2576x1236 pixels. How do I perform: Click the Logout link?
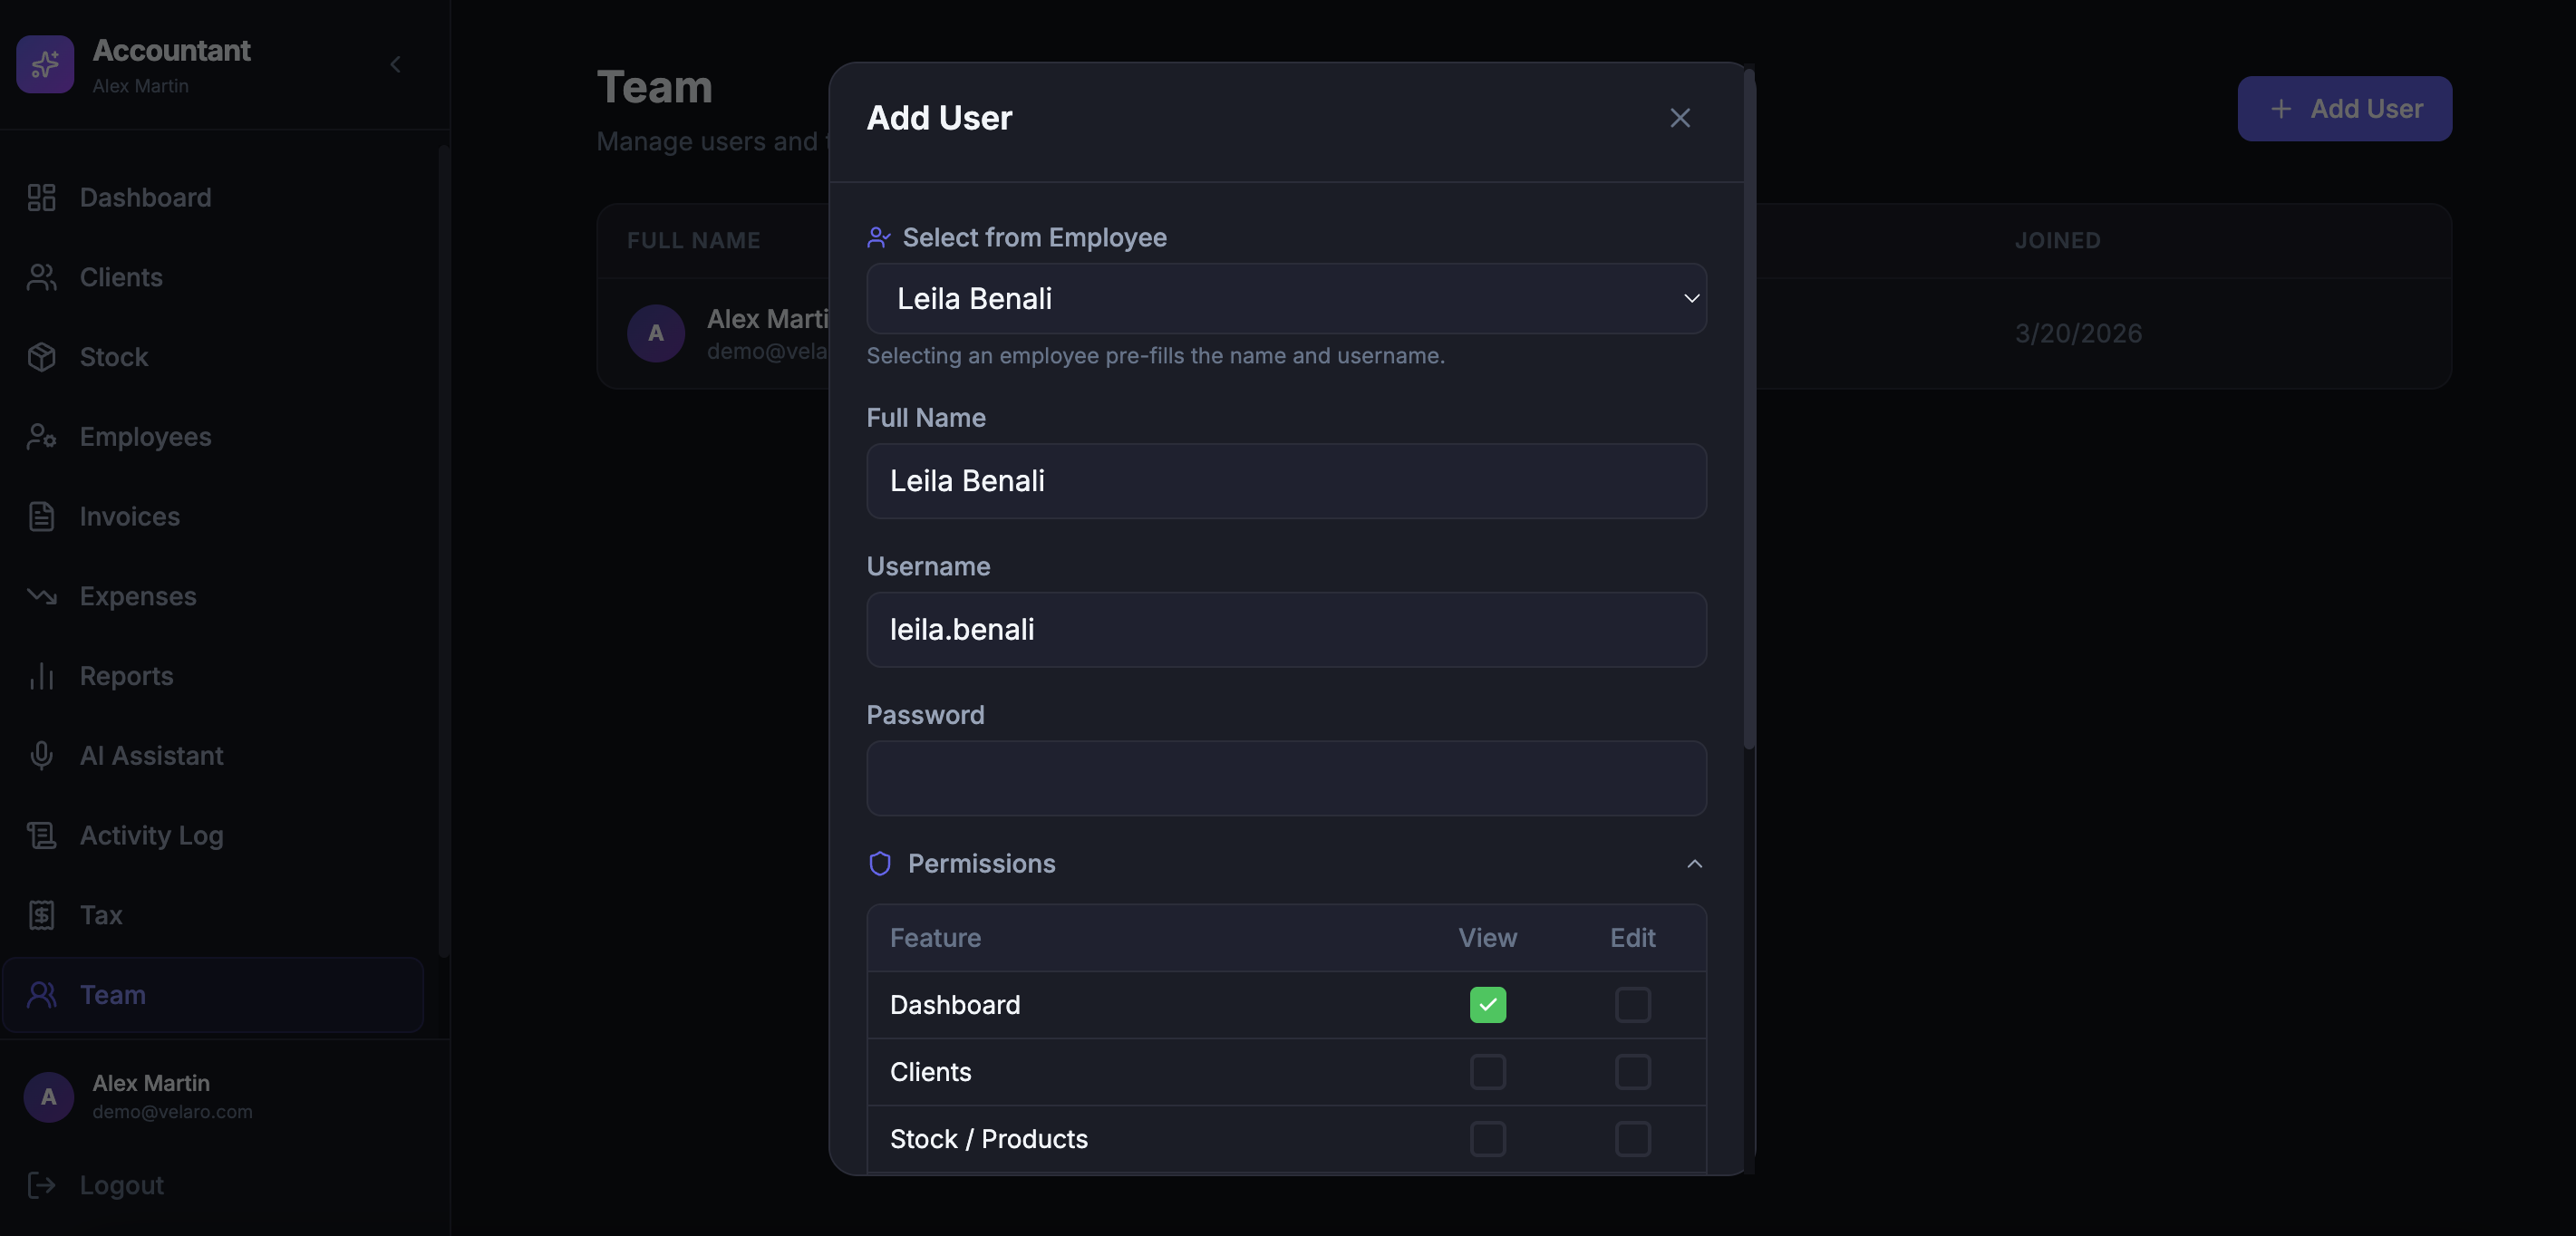tap(120, 1185)
